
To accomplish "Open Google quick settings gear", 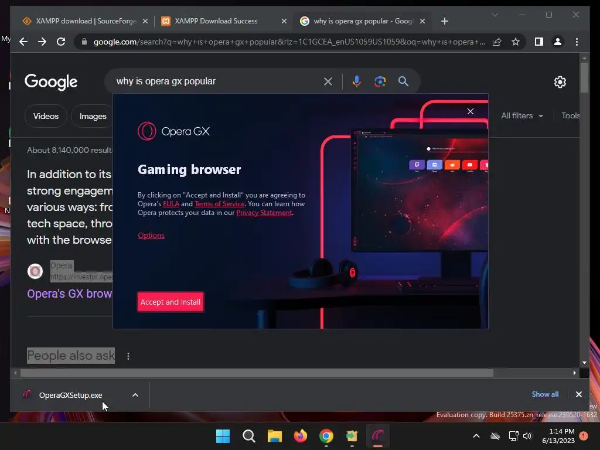I will (x=560, y=82).
